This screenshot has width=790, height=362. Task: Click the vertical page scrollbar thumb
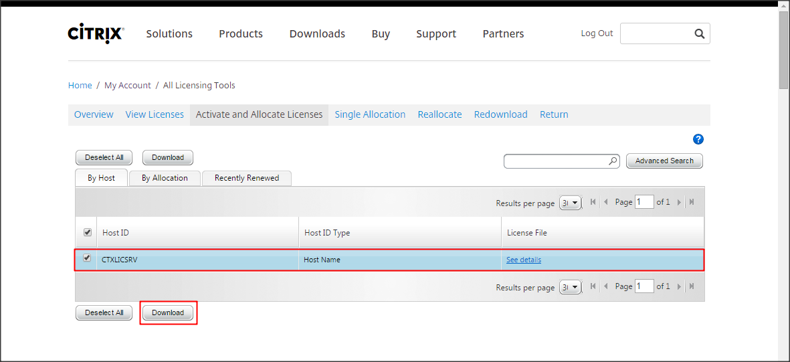[784, 50]
